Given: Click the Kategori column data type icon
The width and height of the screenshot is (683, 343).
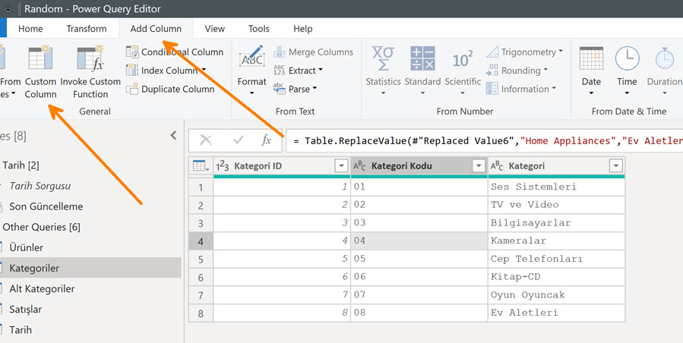Looking at the screenshot, I should click(497, 166).
